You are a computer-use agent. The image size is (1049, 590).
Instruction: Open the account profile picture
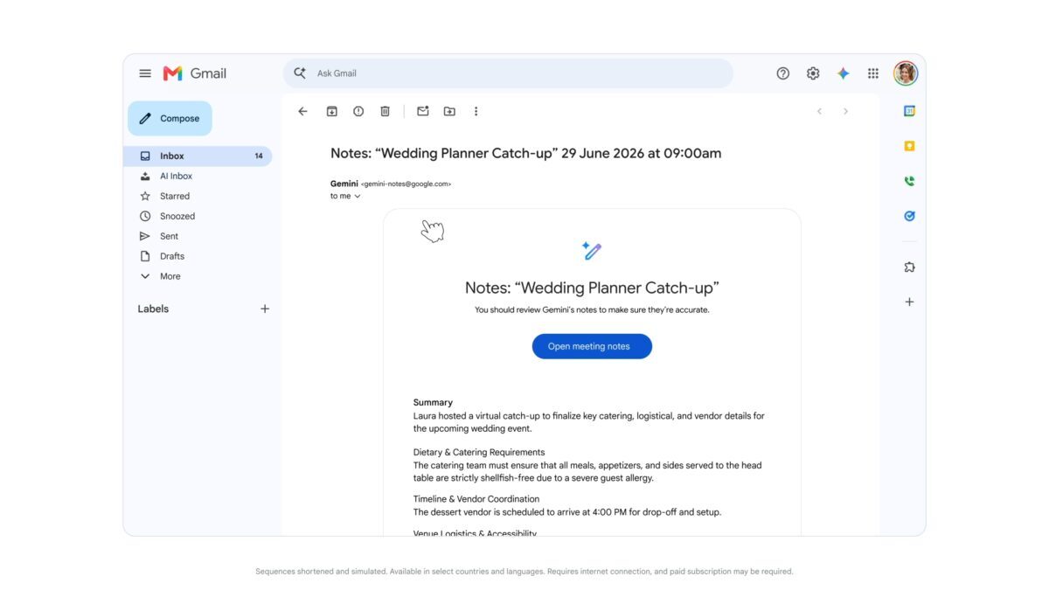coord(906,73)
